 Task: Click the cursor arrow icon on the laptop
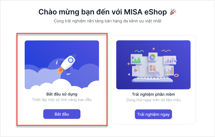[158, 73]
